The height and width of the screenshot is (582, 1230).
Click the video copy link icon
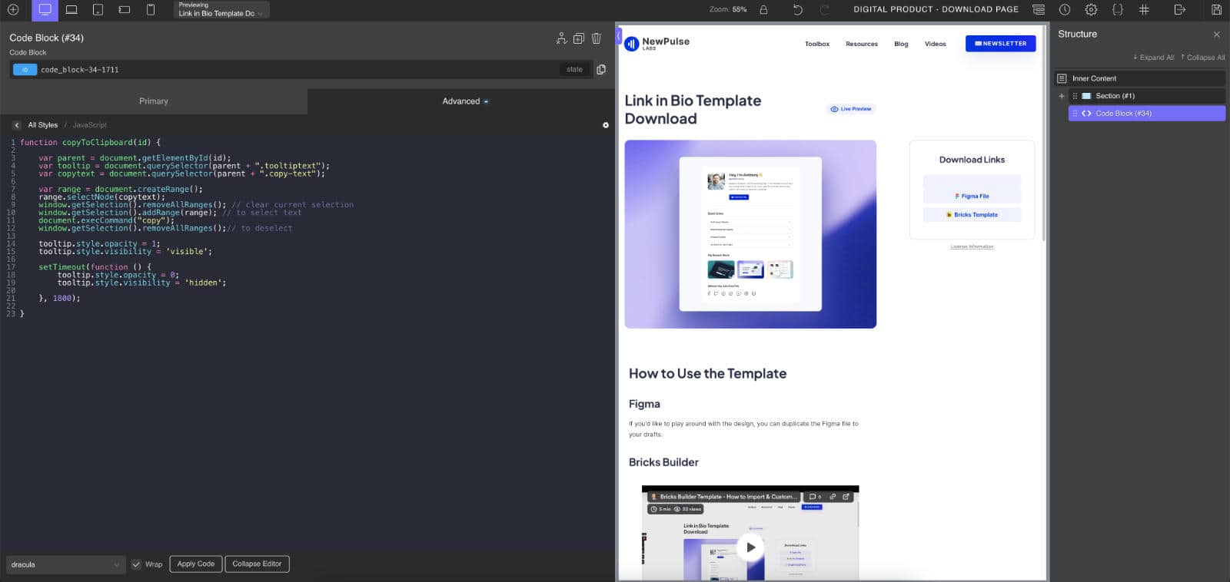[833, 497]
